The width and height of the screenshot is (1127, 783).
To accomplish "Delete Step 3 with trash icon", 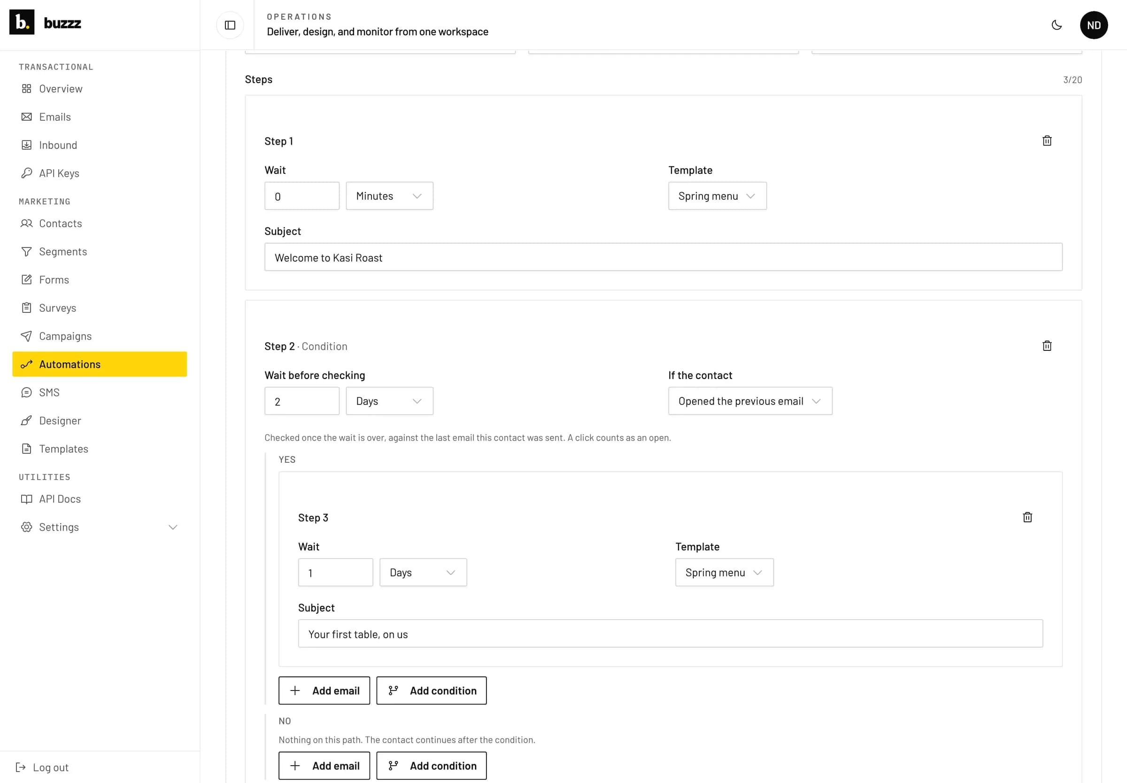I will (x=1027, y=517).
